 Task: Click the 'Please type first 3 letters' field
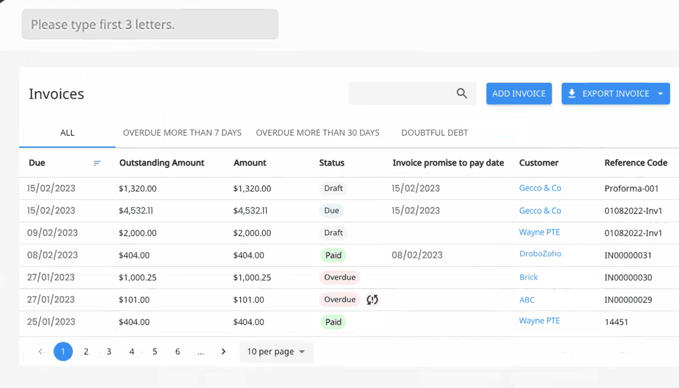[x=150, y=24]
